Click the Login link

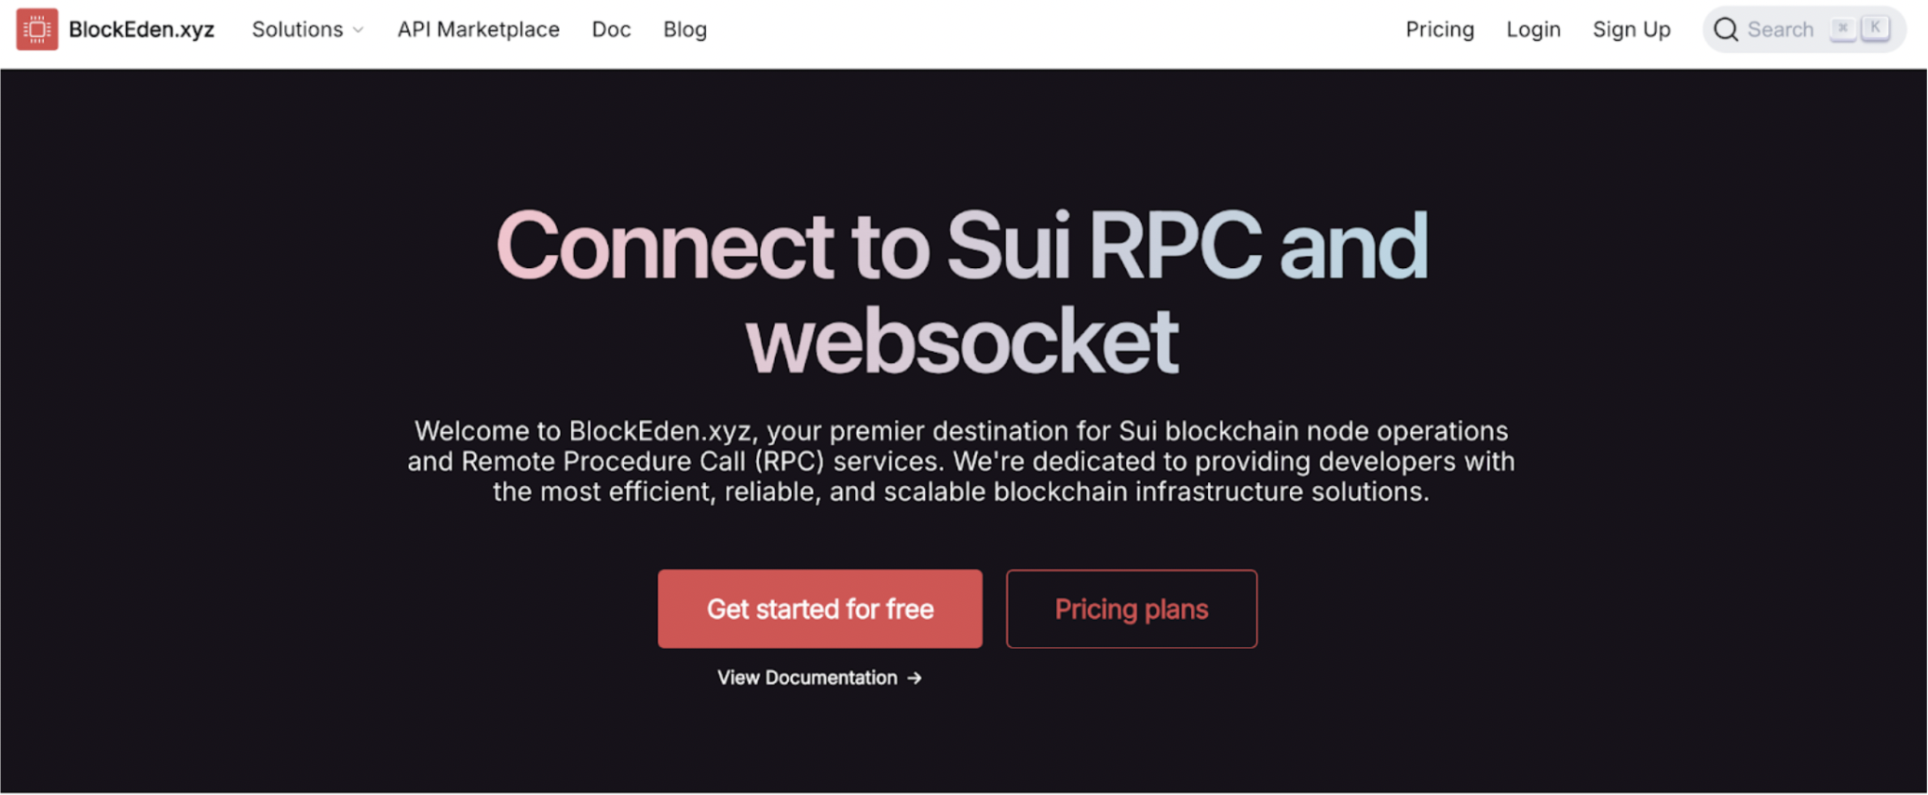(1533, 30)
